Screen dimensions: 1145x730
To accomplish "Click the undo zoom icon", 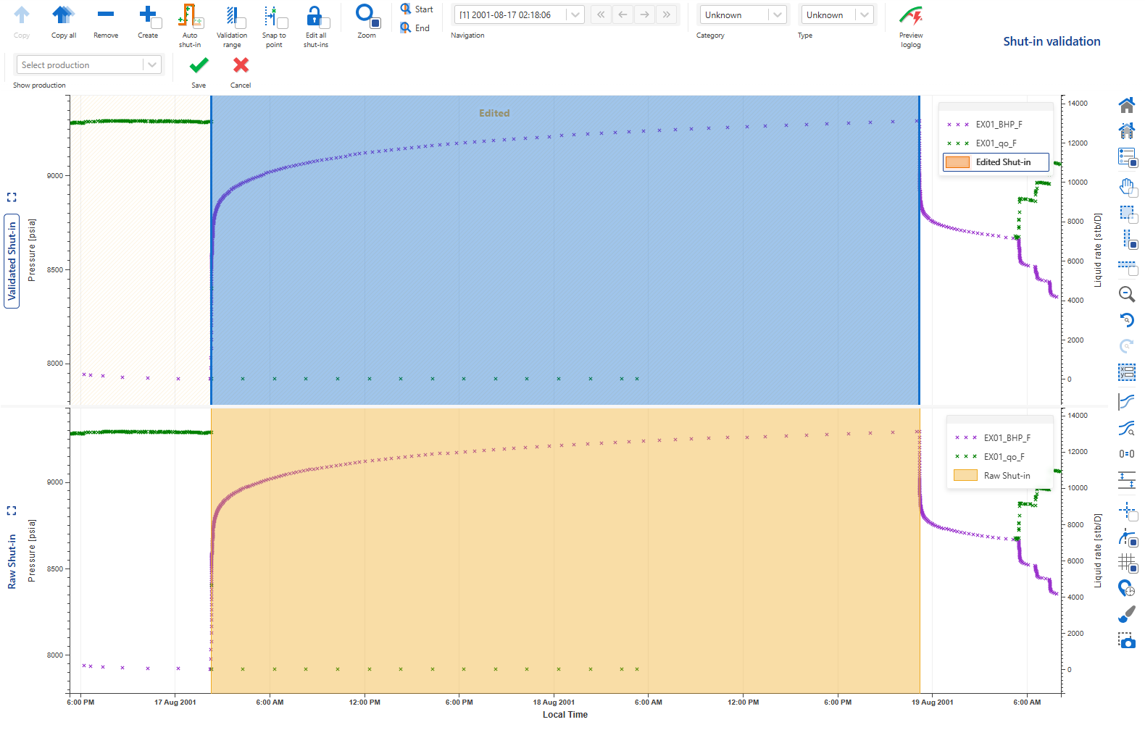I will point(1126,319).
